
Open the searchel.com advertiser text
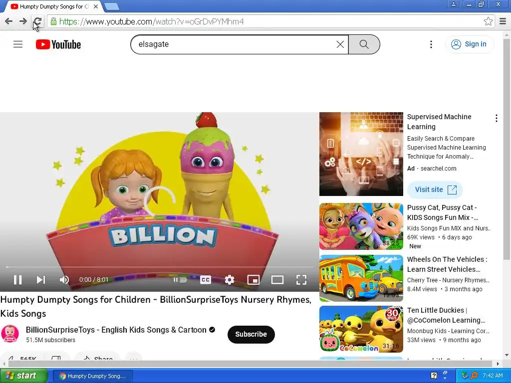point(438,169)
